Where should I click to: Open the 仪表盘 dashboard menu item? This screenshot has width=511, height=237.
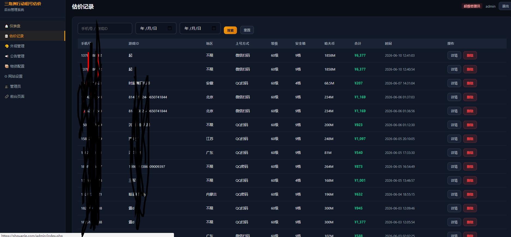(x=32, y=26)
